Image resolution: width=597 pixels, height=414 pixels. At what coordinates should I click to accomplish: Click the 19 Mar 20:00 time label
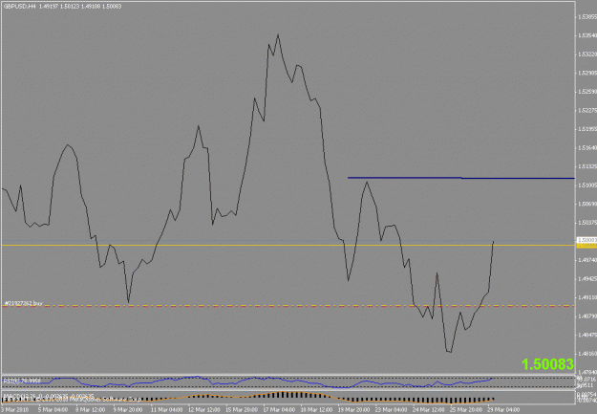(352, 410)
